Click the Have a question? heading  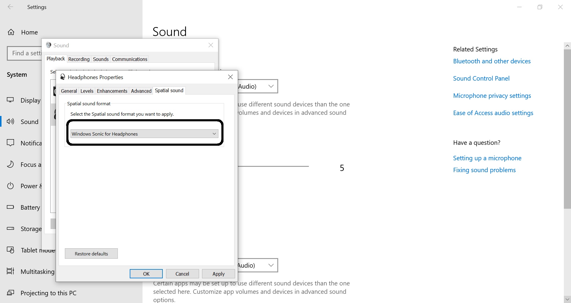pos(477,143)
